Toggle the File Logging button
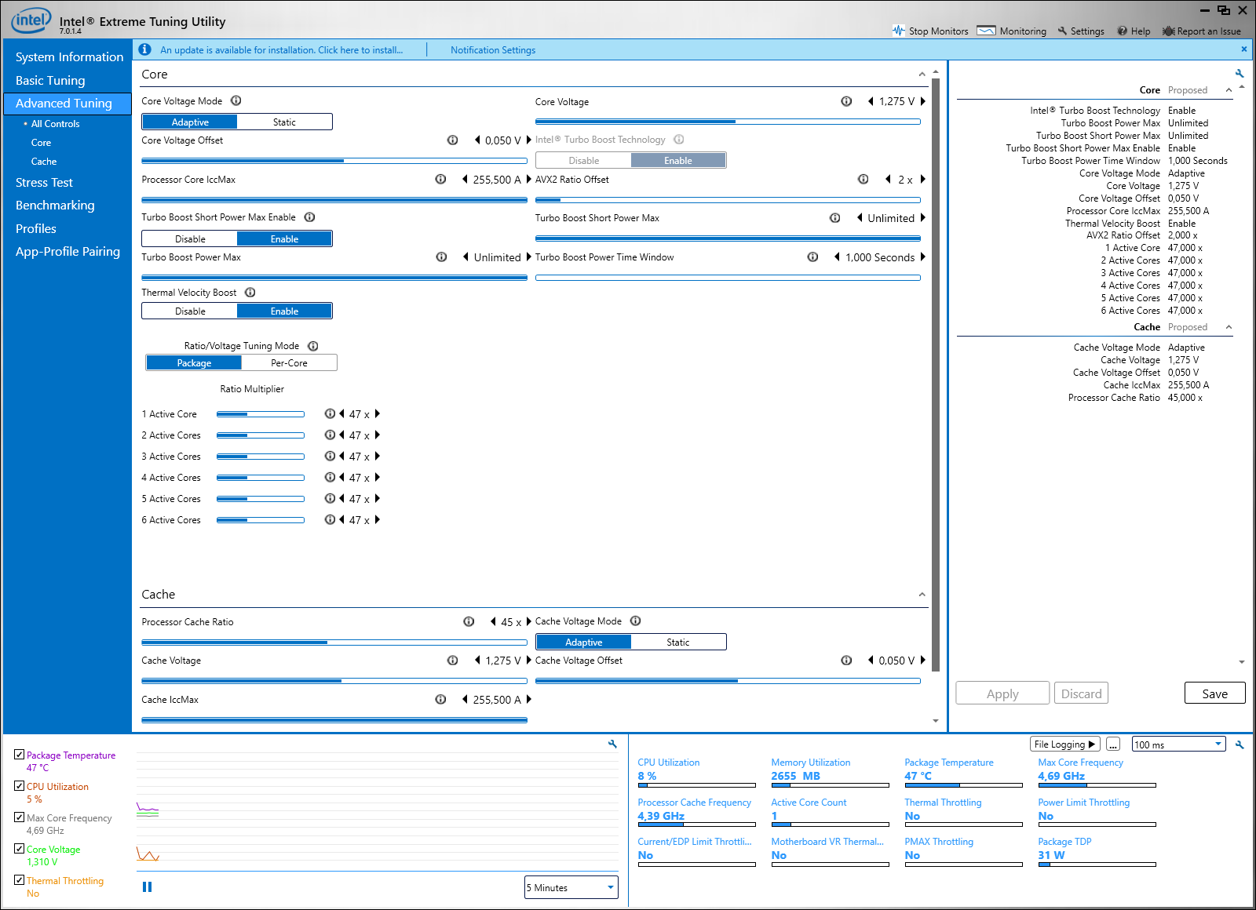This screenshot has height=910, width=1256. pos(1064,744)
